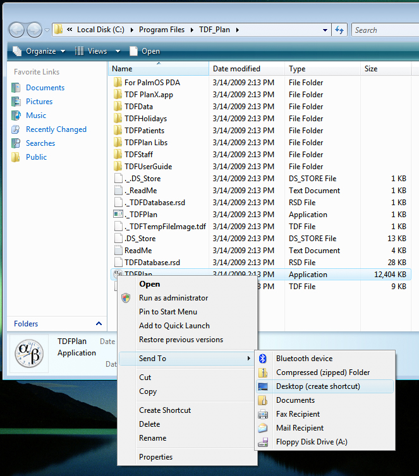Send to Desktop (create shortcut)

(x=325, y=386)
